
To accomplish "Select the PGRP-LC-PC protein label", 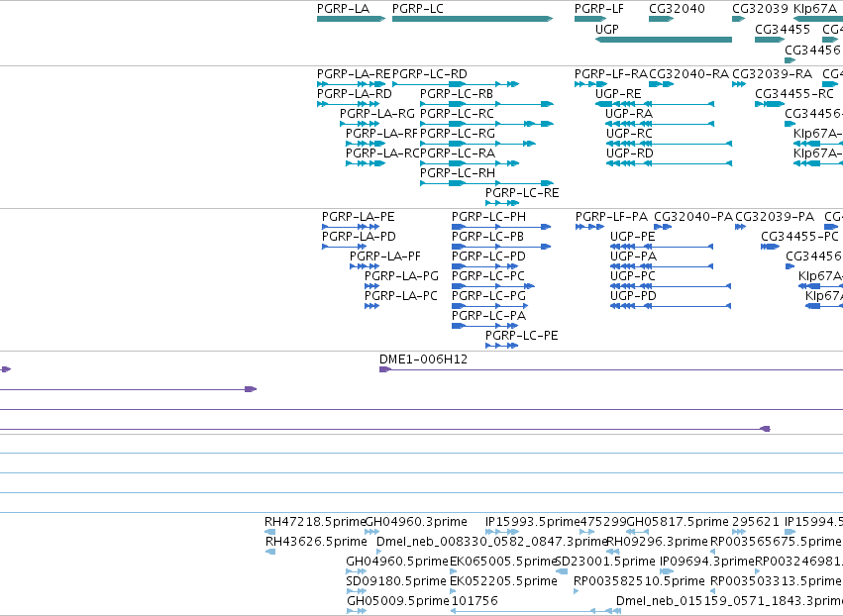I will [x=488, y=276].
